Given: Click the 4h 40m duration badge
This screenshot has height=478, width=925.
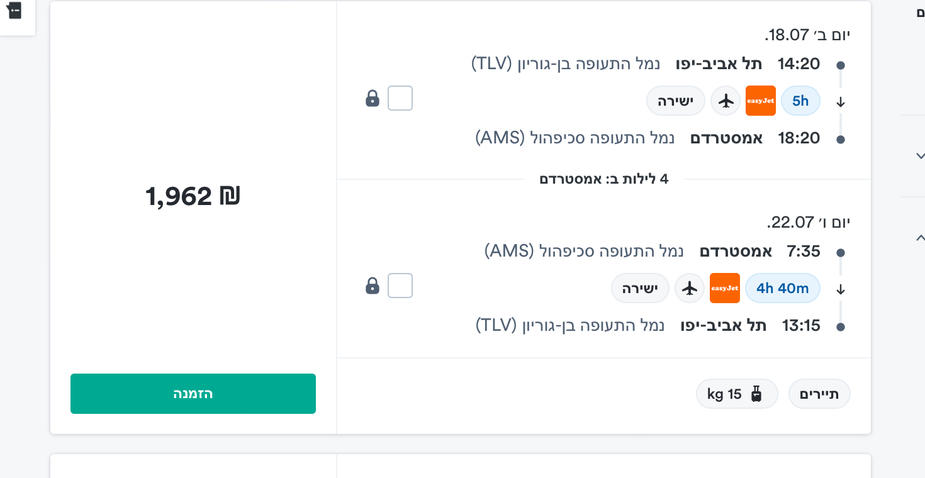Looking at the screenshot, I should [782, 288].
